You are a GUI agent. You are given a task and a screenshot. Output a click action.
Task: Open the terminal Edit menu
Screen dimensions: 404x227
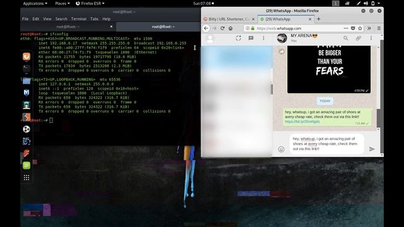(36, 19)
